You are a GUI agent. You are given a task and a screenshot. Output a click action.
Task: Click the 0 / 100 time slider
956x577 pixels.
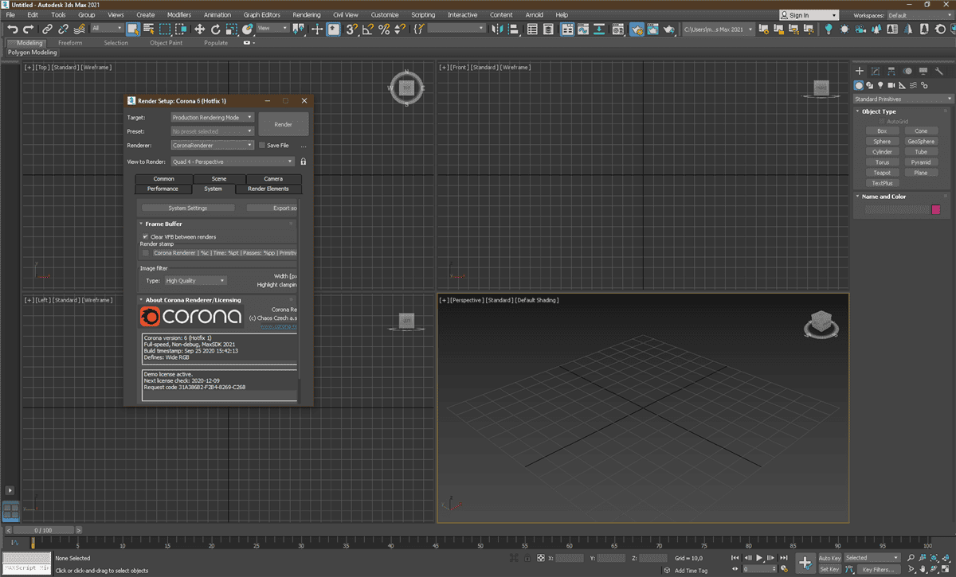42,530
